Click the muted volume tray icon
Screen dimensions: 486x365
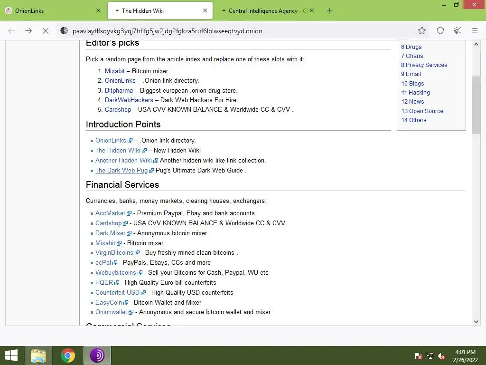pyautogui.click(x=441, y=356)
